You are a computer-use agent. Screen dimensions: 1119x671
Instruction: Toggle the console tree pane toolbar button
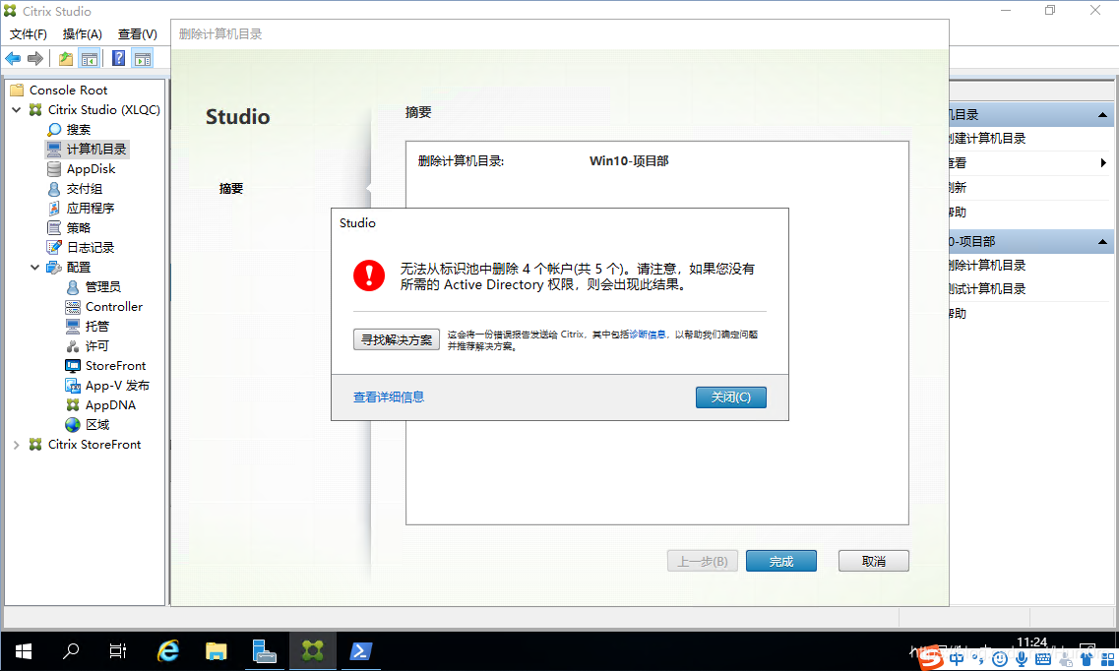[90, 59]
